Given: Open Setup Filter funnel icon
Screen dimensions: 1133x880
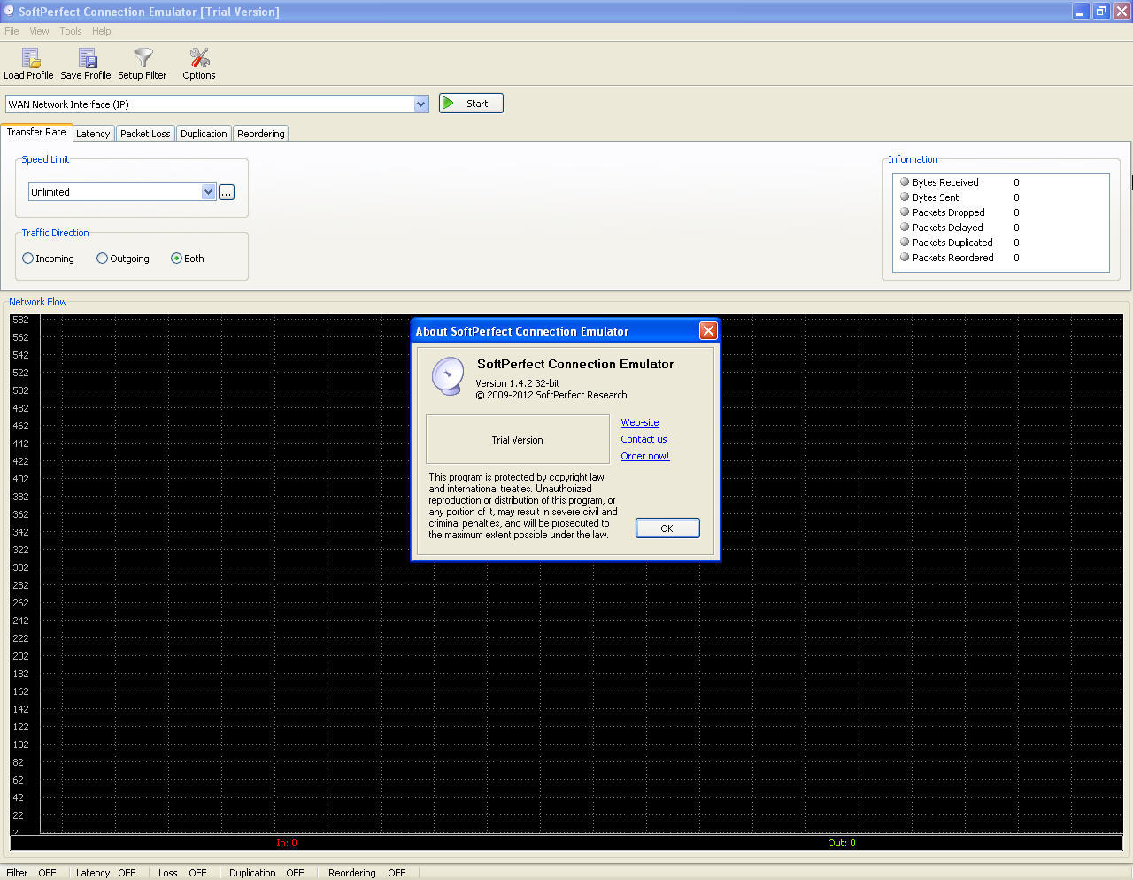Looking at the screenshot, I should (143, 58).
